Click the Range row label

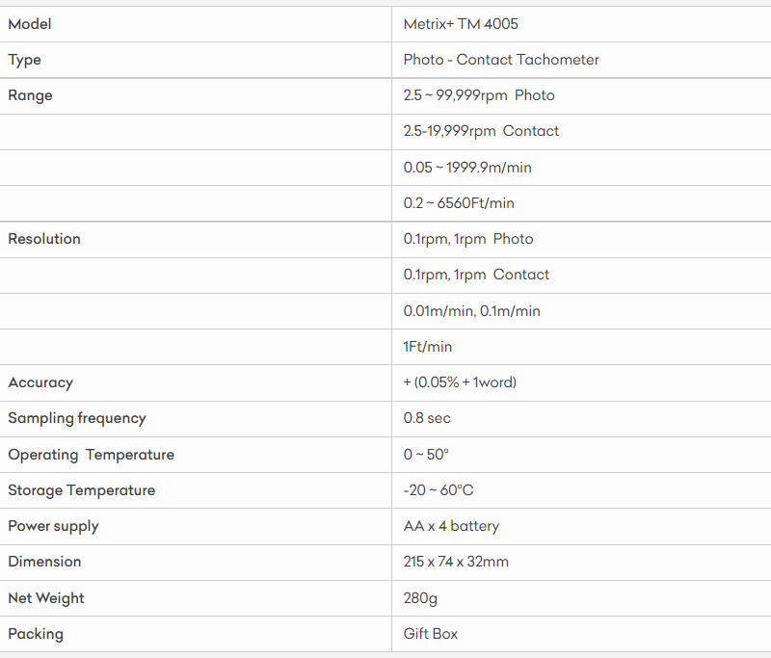click(x=31, y=95)
